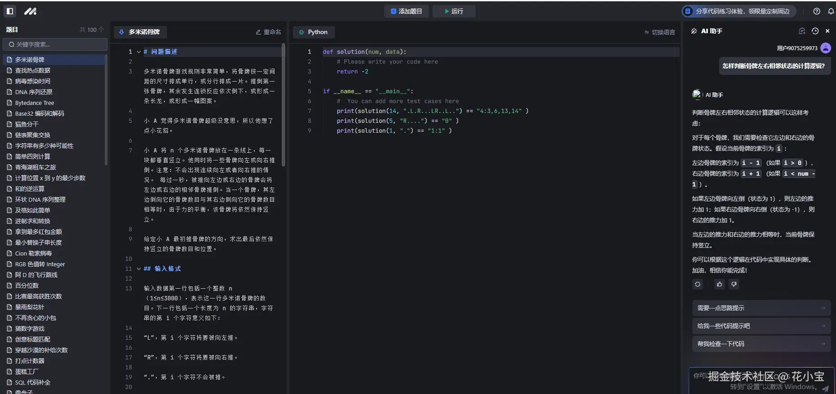Open 查找热点数据 in the problem list
The width and height of the screenshot is (836, 394).
point(32,70)
